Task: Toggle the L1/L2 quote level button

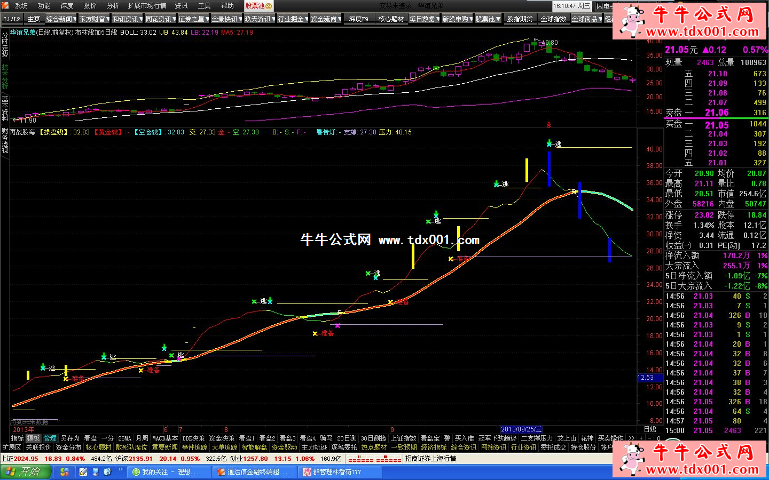Action: point(12,19)
